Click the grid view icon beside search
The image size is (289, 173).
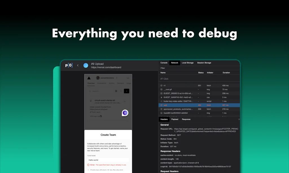(x=116, y=91)
